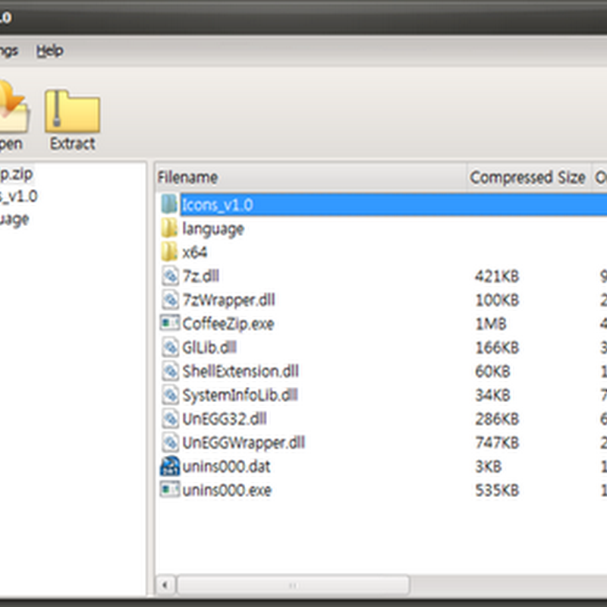Click the language folder icon
Image resolution: width=607 pixels, height=607 pixels.
[169, 228]
